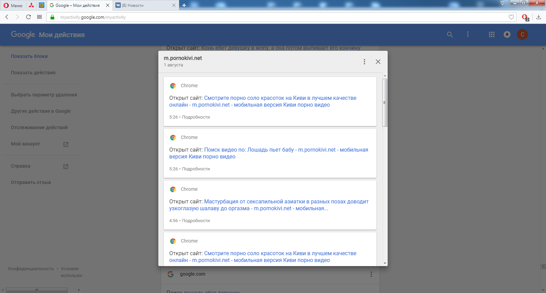
Task: Click the address bar URL field
Action: pos(273,17)
